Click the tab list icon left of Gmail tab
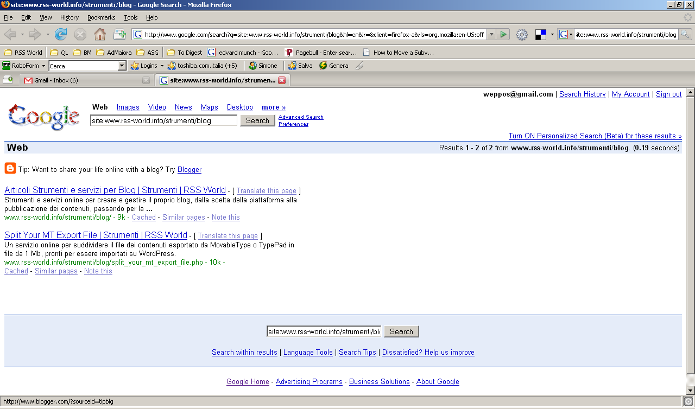The image size is (695, 409). pyautogui.click(x=8, y=80)
